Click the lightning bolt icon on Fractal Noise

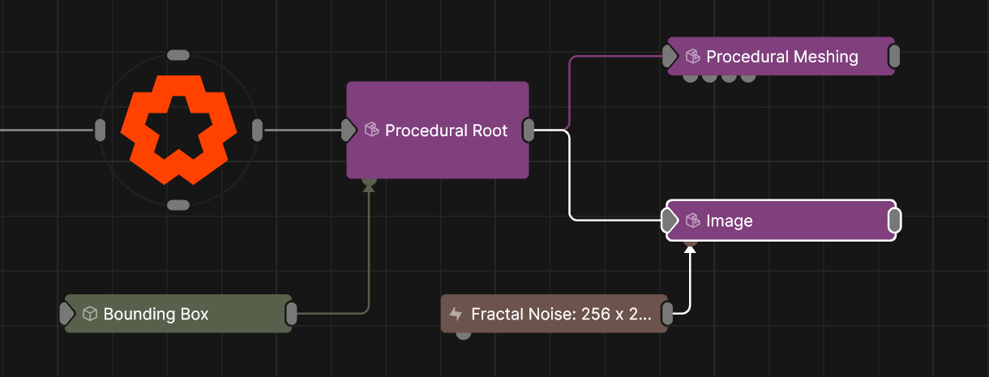click(456, 314)
